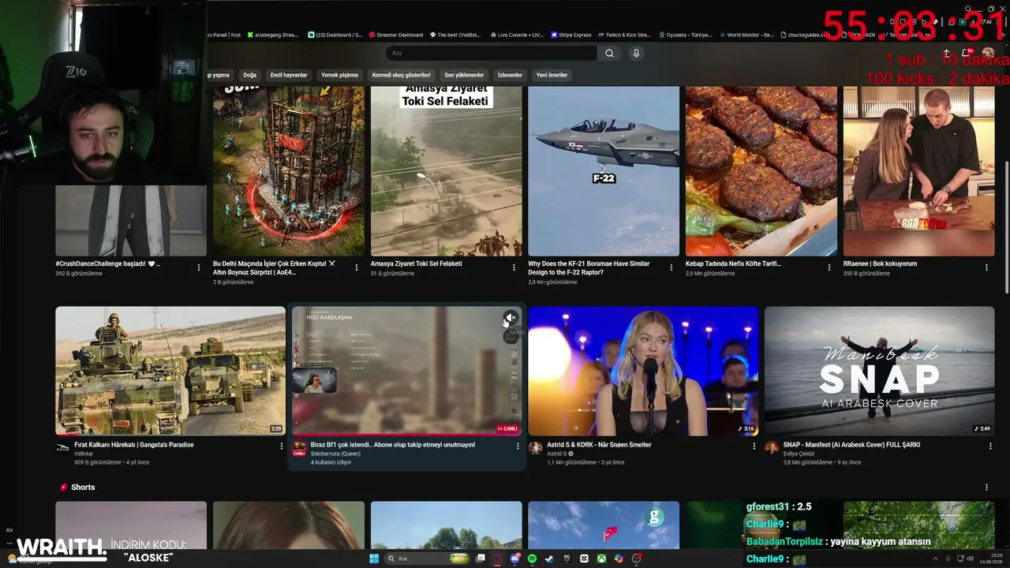Image resolution: width=1010 pixels, height=568 pixels.
Task: Click the YouTube search input field
Action: pos(492,53)
